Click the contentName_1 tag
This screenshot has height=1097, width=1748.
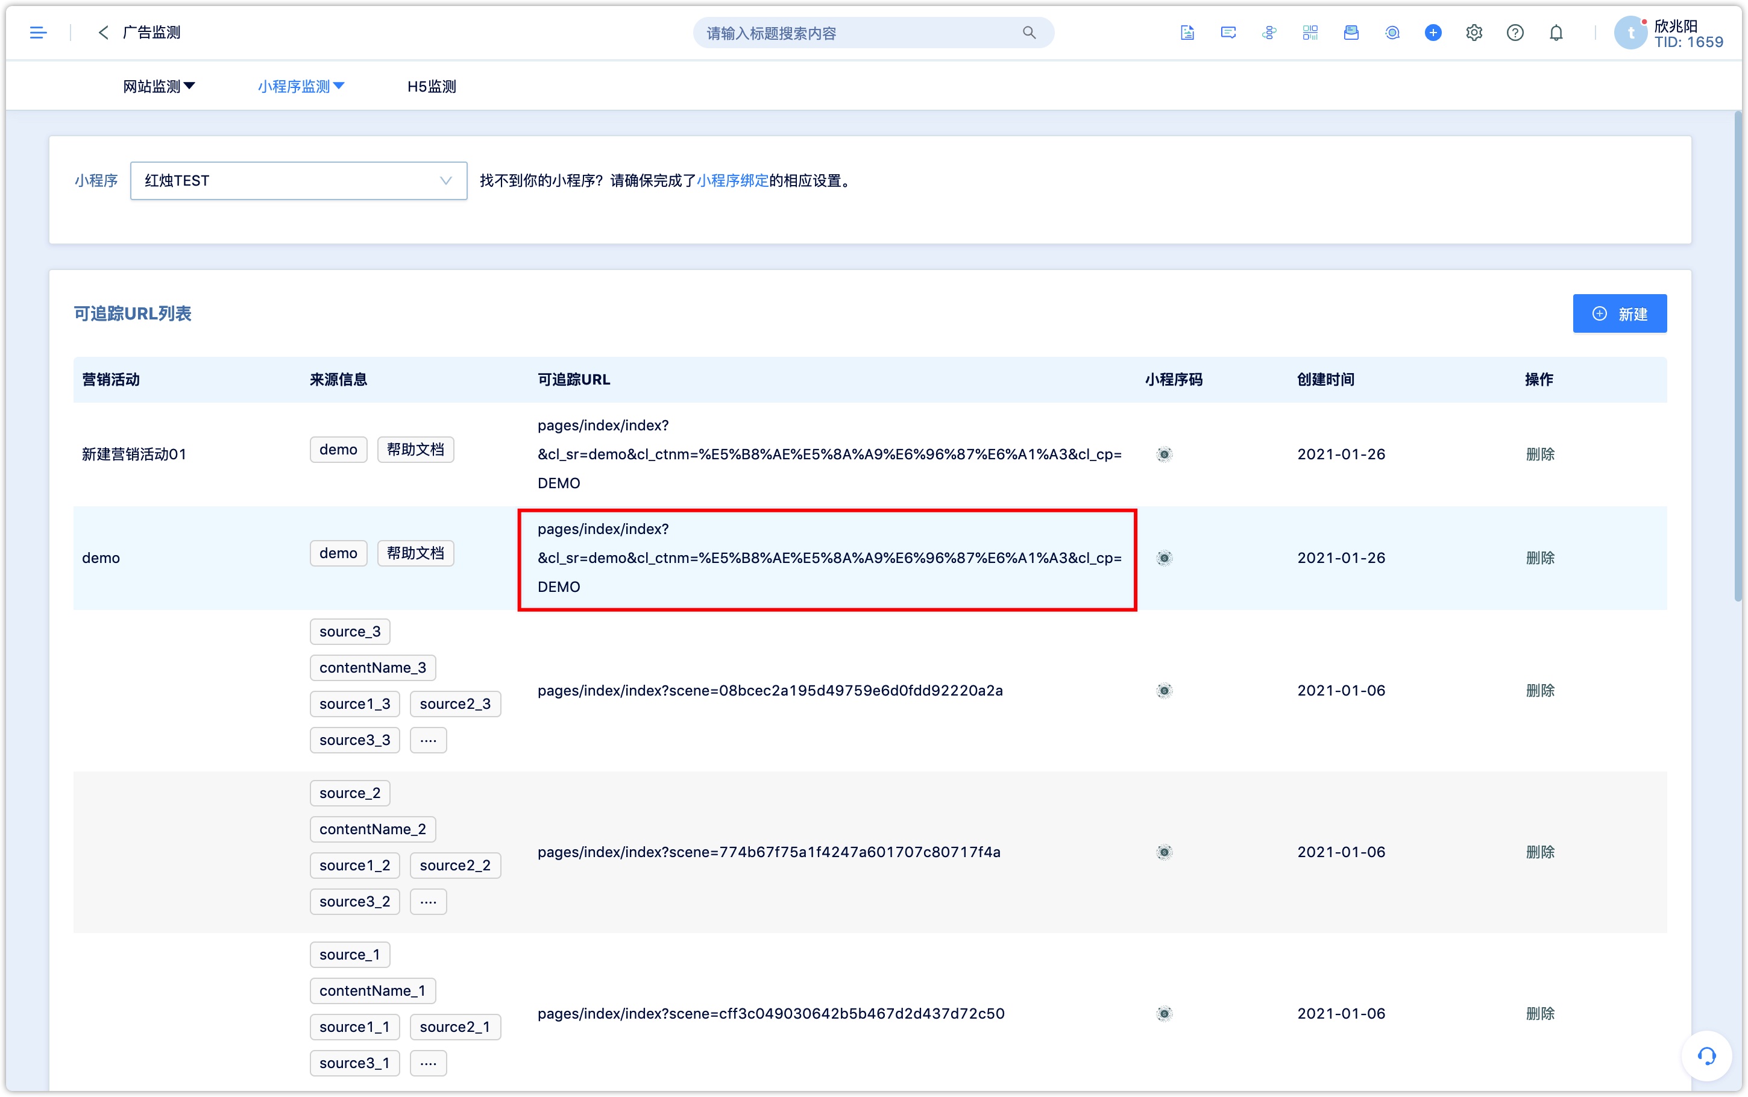click(x=373, y=991)
